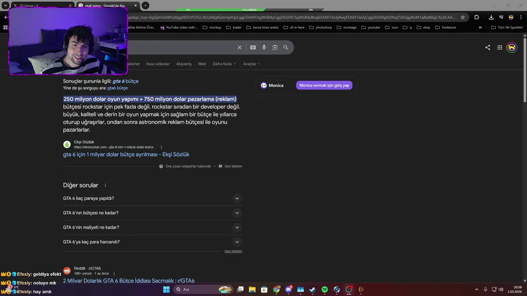
Task: Click the share icon beside Google apps
Action: coord(487,47)
